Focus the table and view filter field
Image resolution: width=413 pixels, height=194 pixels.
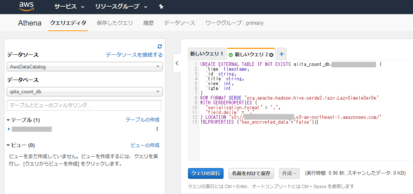[85, 105]
